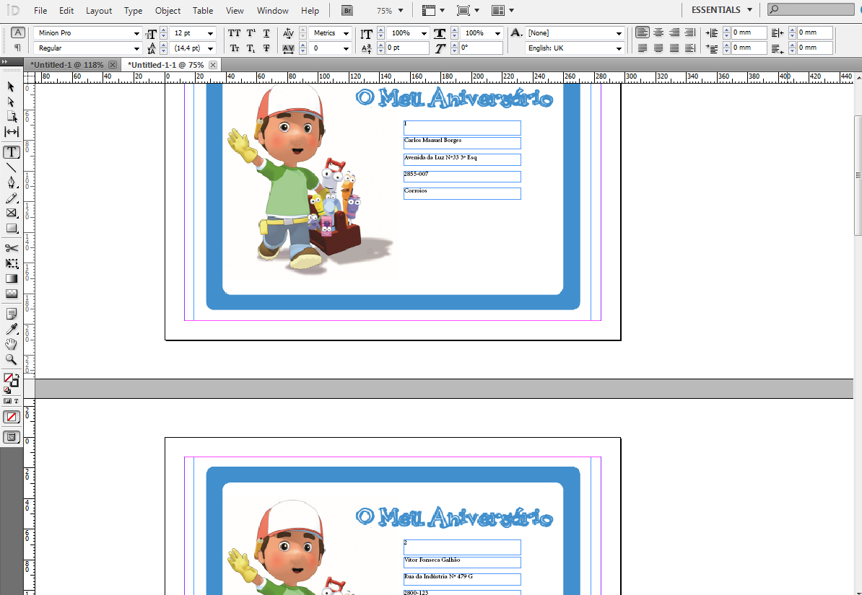Select the Type tool
This screenshot has height=595, width=862.
[12, 152]
